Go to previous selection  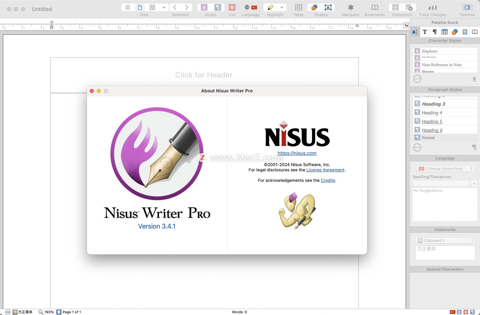(175, 7)
